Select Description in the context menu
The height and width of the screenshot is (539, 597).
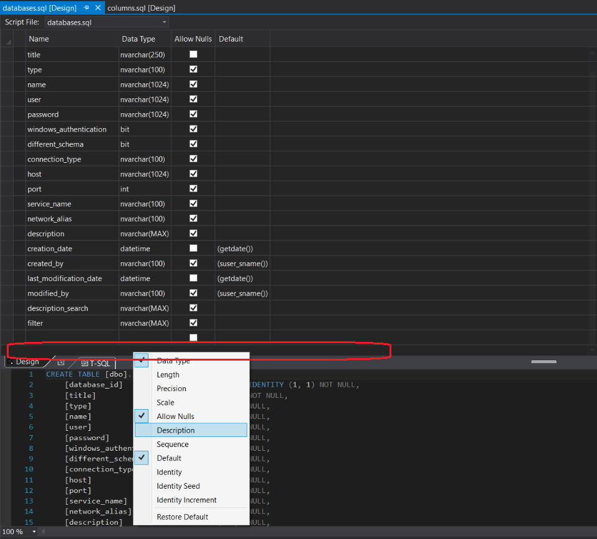(x=191, y=430)
